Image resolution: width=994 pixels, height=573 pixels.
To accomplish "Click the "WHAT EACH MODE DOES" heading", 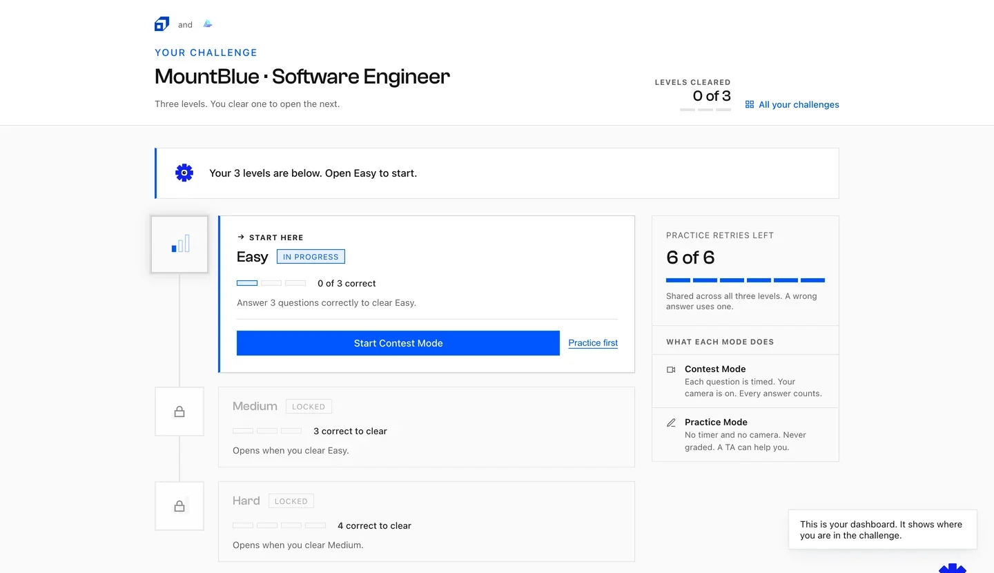I will point(720,342).
